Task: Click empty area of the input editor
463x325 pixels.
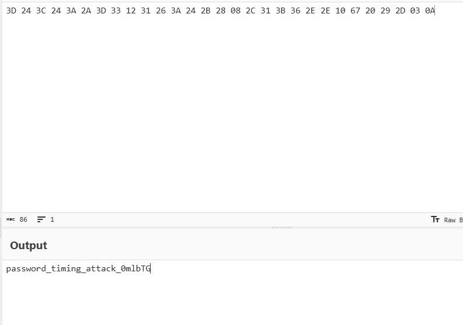Action: pos(234,117)
